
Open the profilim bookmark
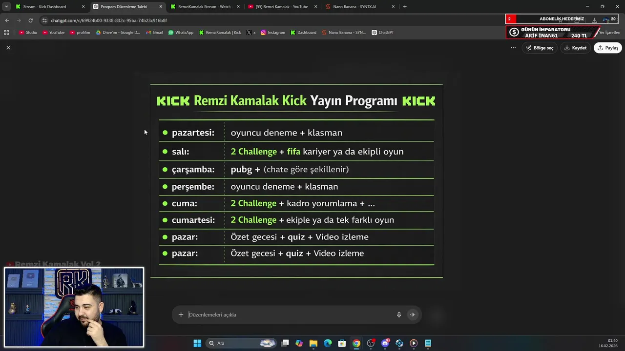(x=80, y=33)
